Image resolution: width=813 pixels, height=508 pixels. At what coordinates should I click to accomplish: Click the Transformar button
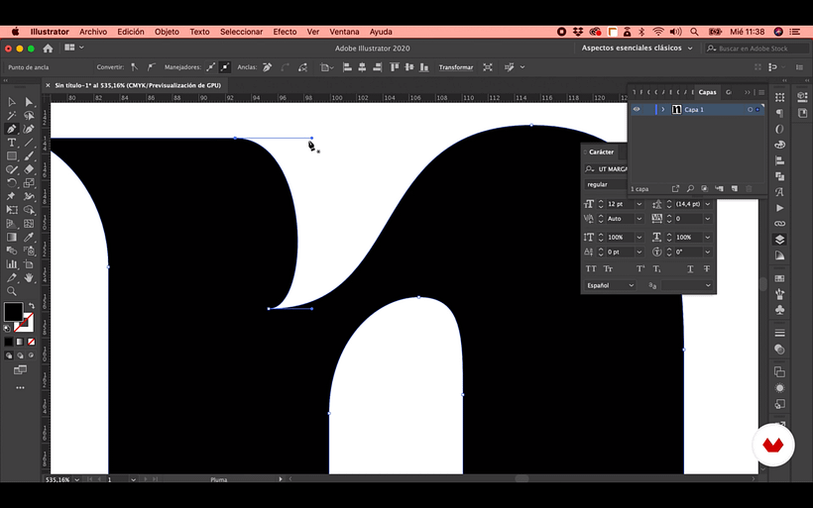[x=456, y=67]
